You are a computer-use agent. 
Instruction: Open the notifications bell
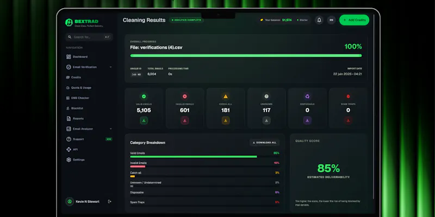click(x=319, y=20)
